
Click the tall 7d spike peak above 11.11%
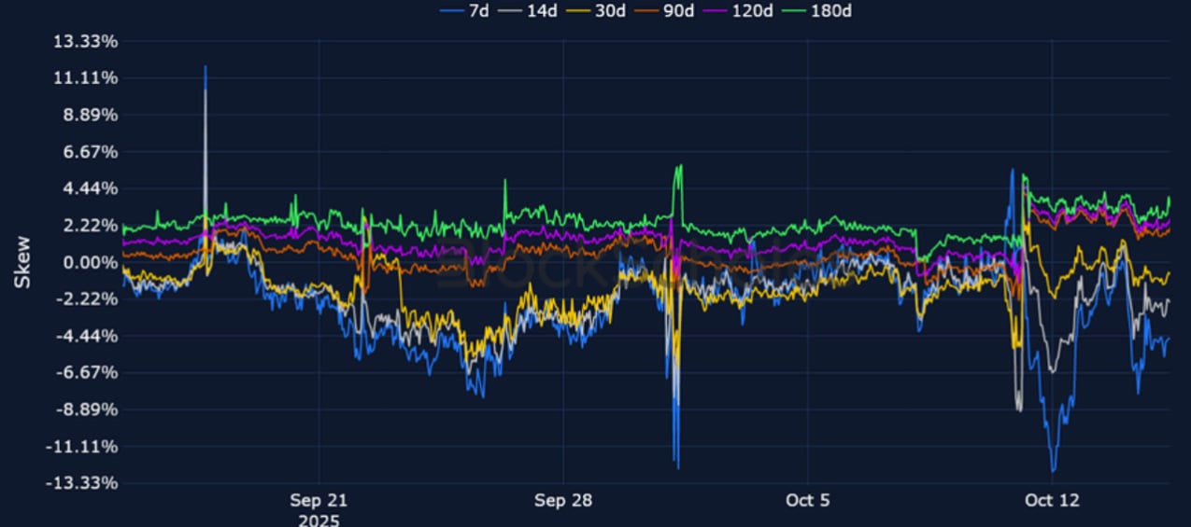click(x=206, y=67)
